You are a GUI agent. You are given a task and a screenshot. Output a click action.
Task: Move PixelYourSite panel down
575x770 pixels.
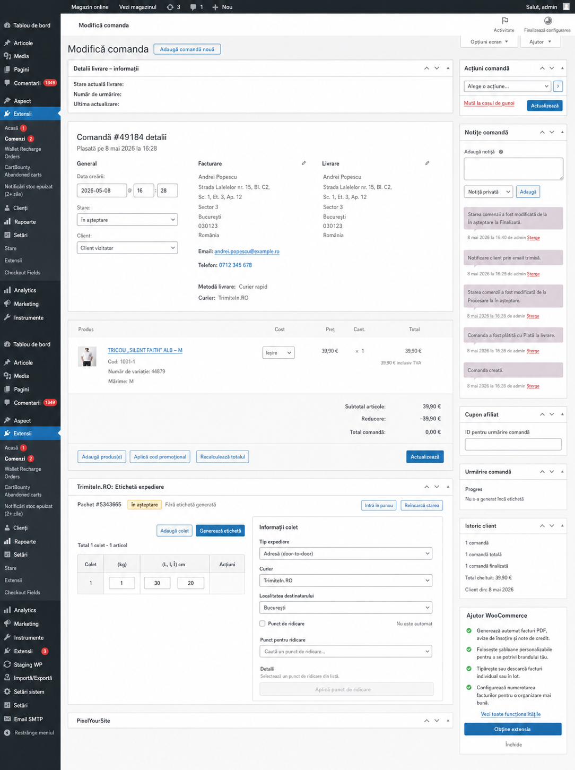(x=437, y=721)
